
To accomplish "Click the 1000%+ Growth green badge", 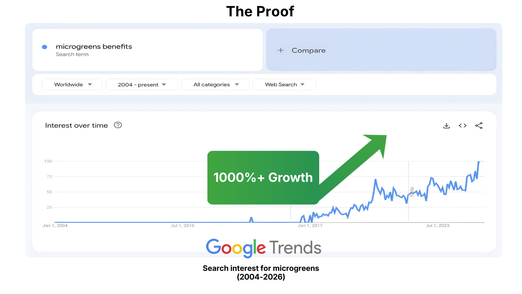I will (263, 177).
